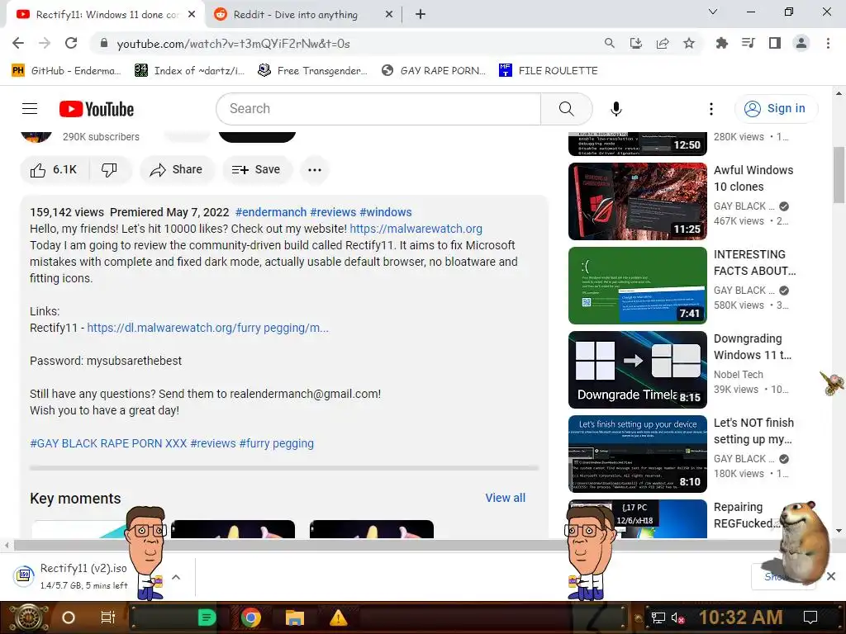
Task: Open a new browser tab
Action: pos(421,15)
